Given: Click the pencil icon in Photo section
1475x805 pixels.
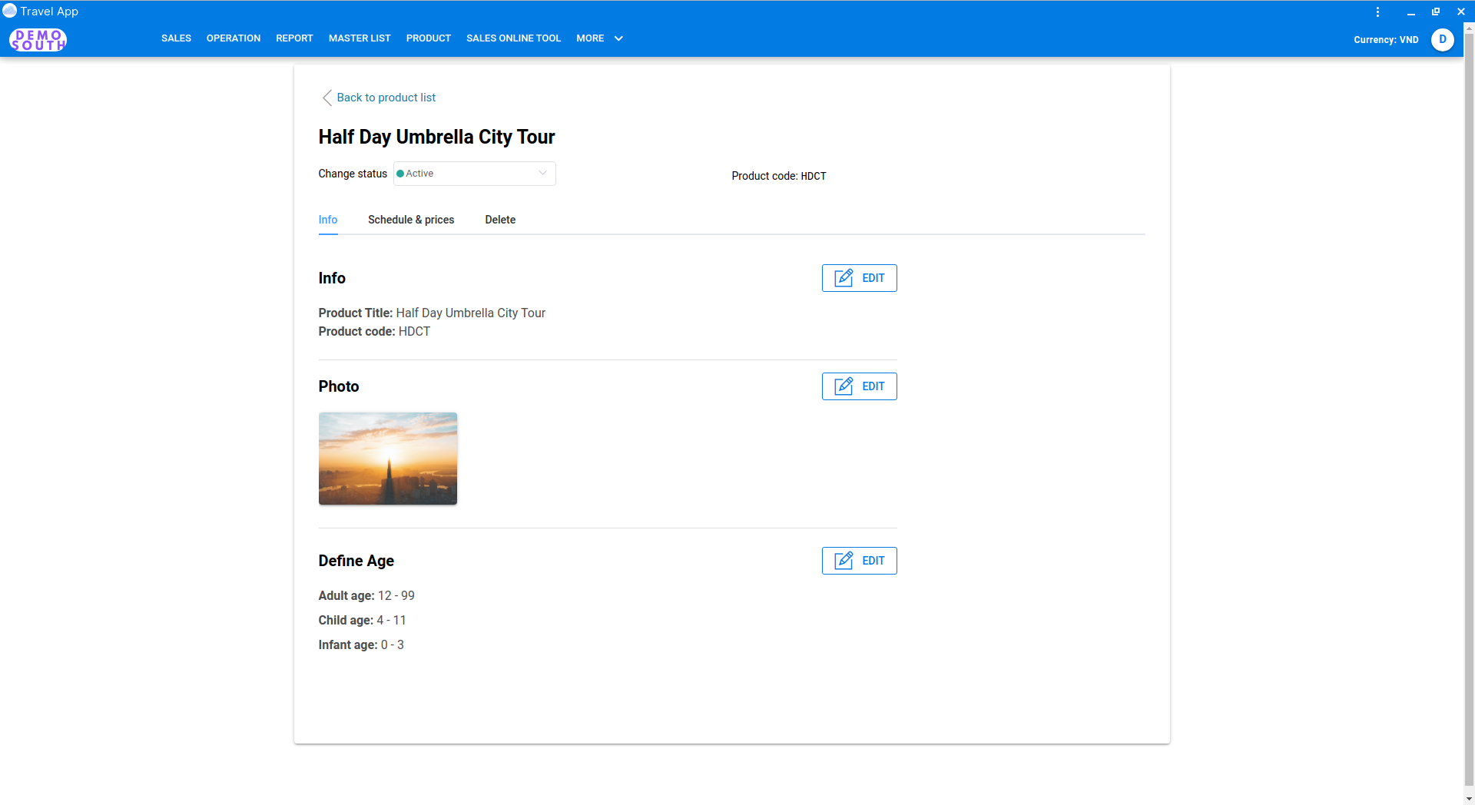Looking at the screenshot, I should [x=844, y=386].
